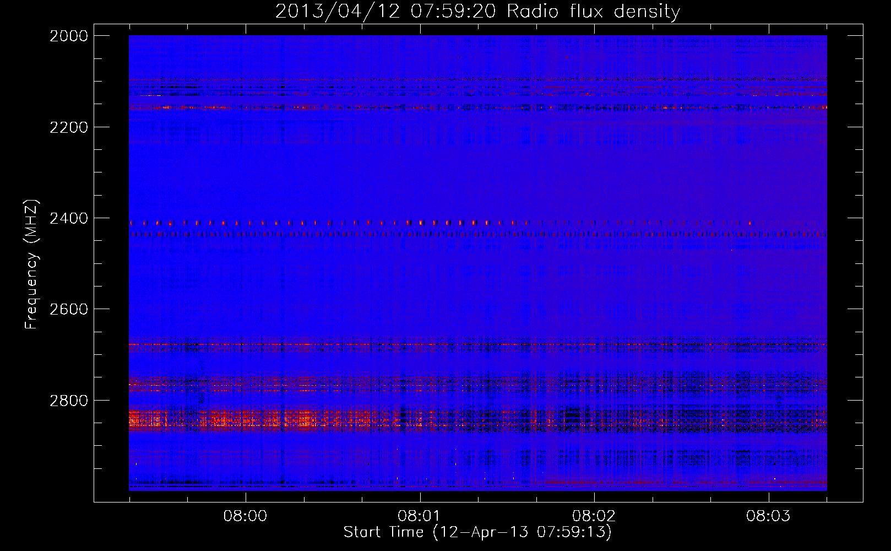Screen dimensions: 891x551
Task: Click the 08:03 time tick label
Action: (768, 516)
